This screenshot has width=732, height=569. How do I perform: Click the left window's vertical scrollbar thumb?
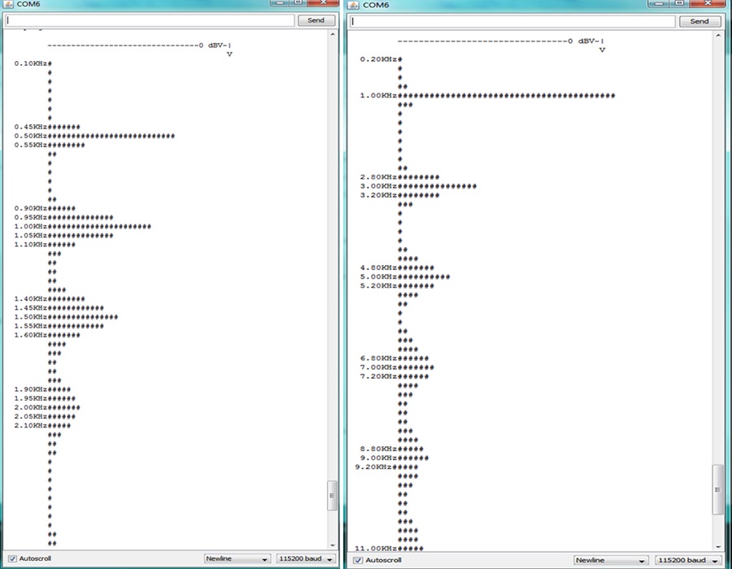pos(332,496)
